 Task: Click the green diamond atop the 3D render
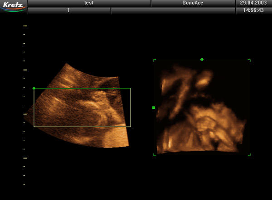click(x=202, y=60)
